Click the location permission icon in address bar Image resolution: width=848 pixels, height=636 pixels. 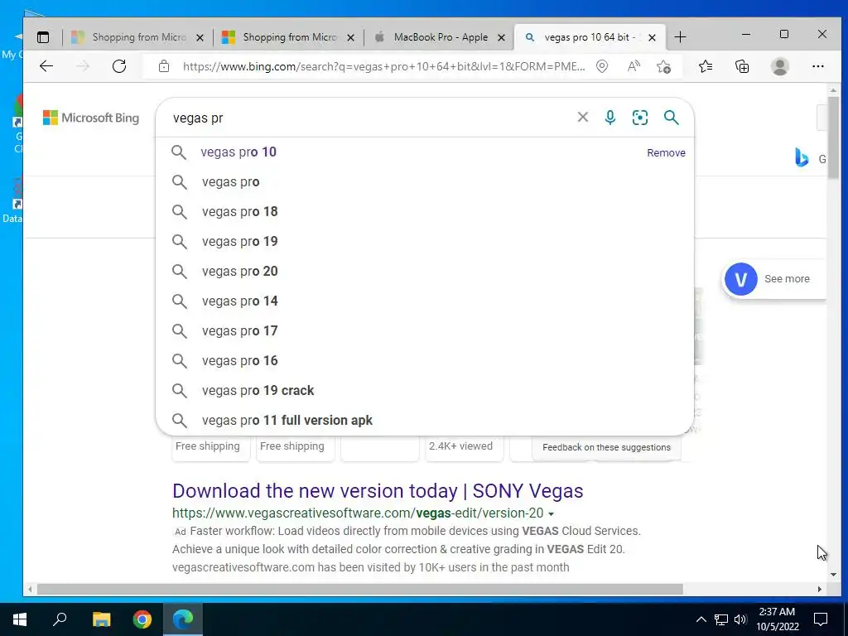point(602,66)
